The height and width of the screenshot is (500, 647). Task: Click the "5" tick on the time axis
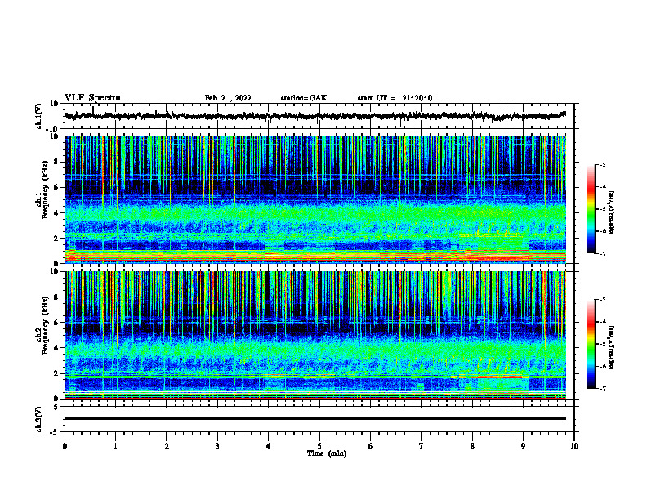319,446
